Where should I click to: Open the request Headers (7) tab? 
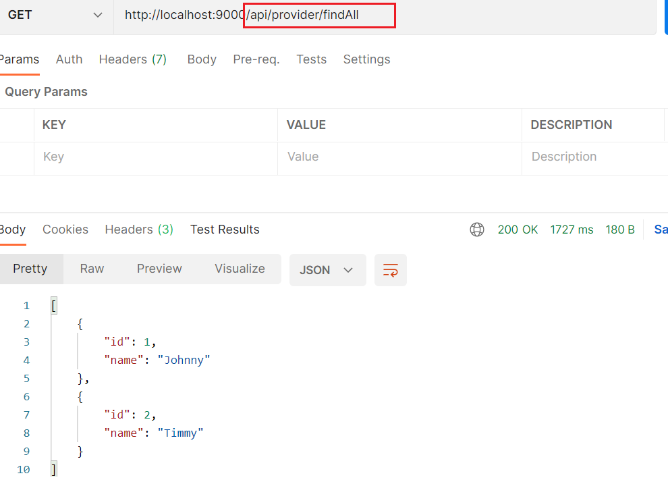point(132,59)
